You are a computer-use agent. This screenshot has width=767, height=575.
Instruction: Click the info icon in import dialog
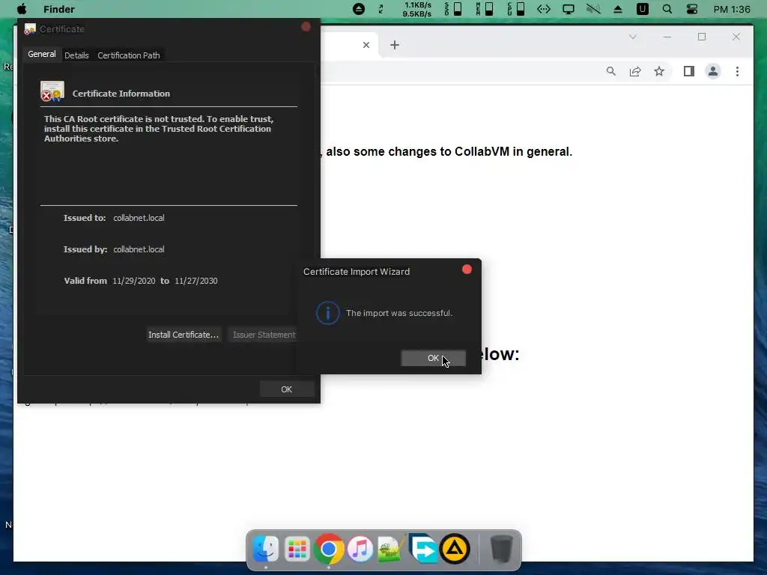tap(328, 313)
